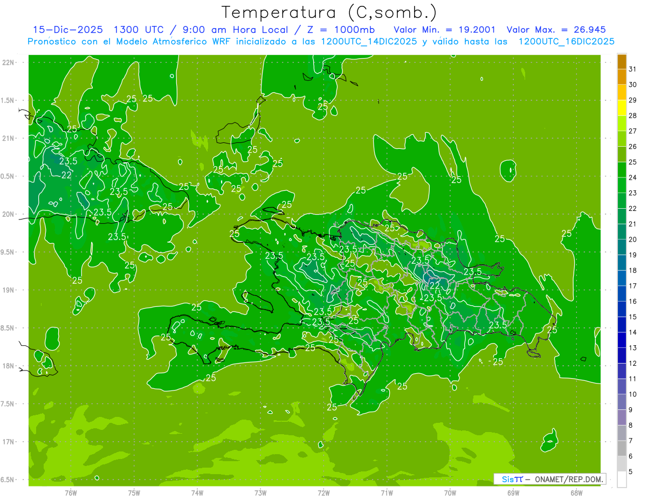Click the '17N' latitude axis label
The height and width of the screenshot is (500, 647).
(9, 442)
